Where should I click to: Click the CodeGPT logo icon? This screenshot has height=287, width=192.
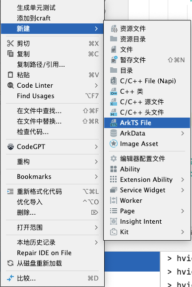click(x=10, y=146)
